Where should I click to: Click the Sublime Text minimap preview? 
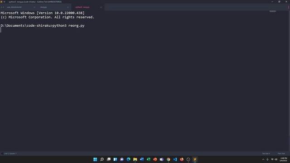273,11
